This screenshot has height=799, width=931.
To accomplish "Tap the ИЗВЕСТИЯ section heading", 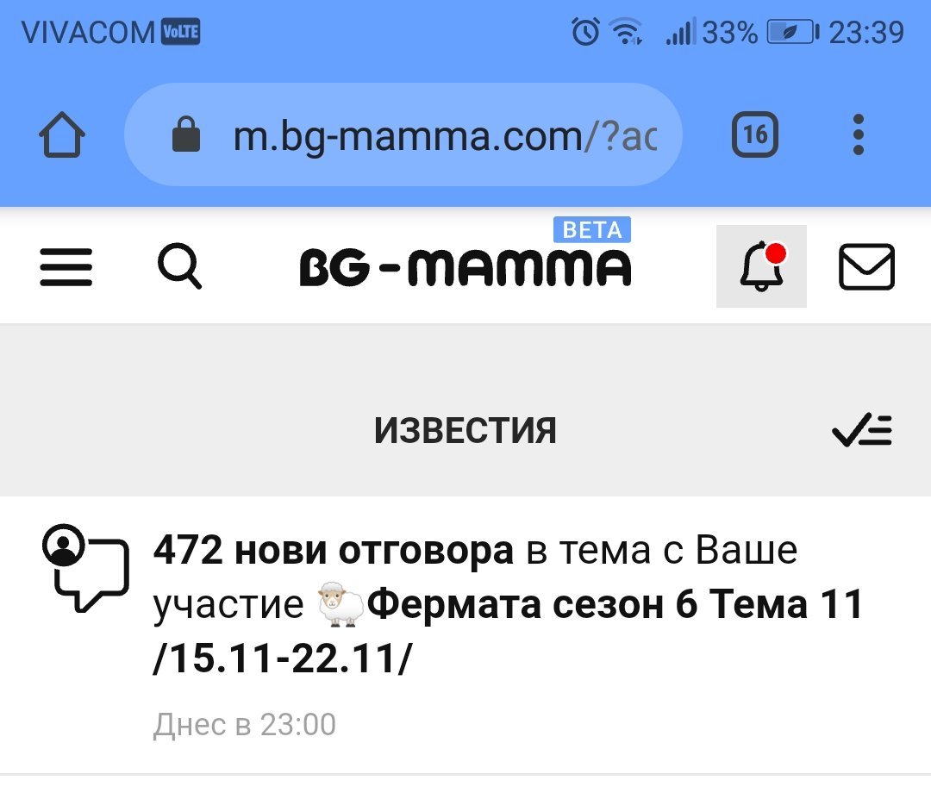I will [x=465, y=430].
